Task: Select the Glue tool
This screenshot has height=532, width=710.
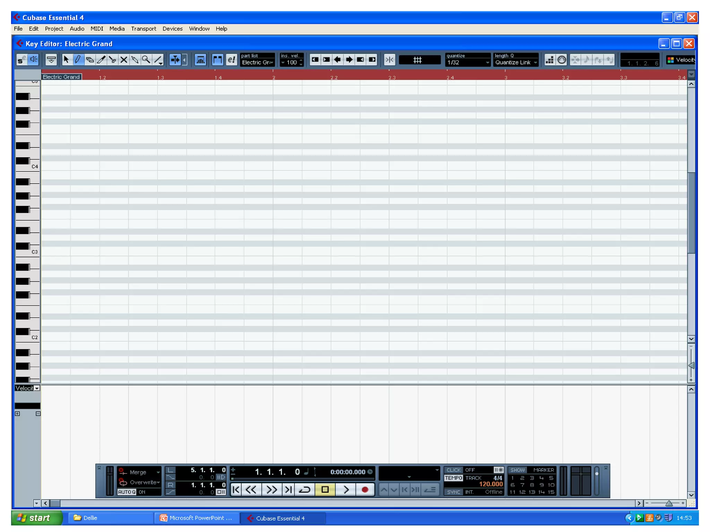Action: (x=135, y=60)
